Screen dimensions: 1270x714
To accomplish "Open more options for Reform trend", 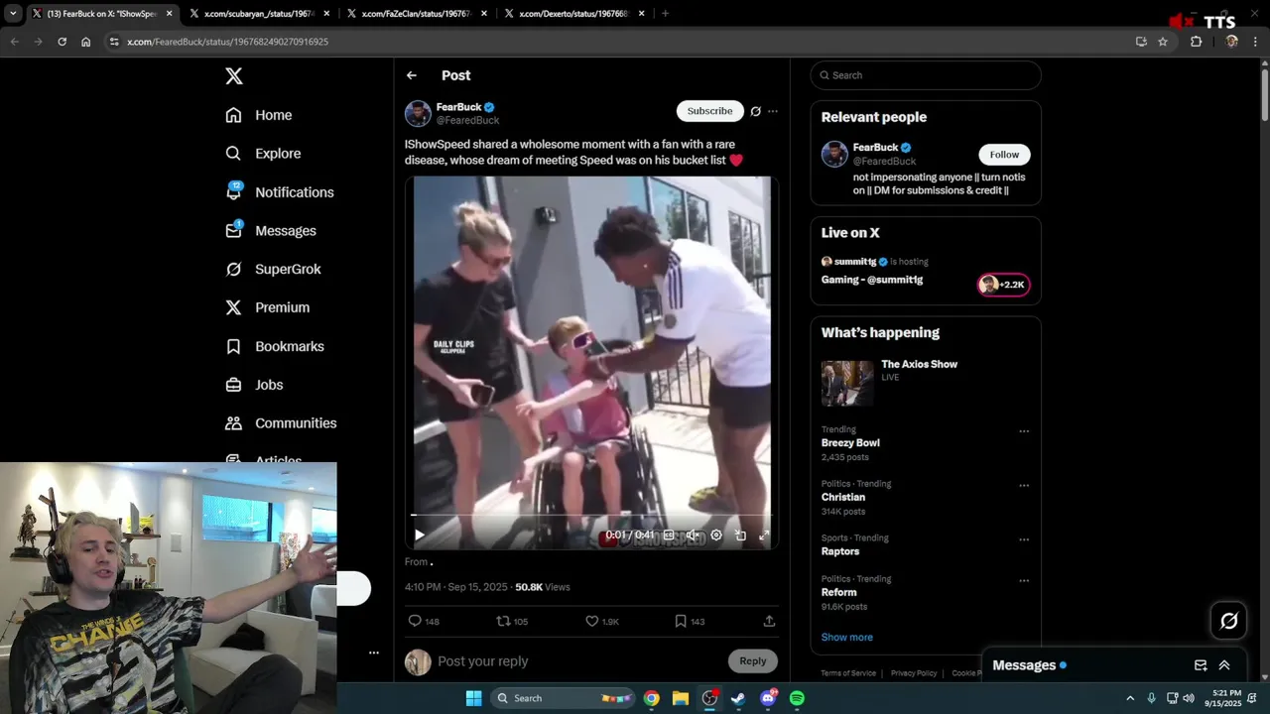I will click(x=1024, y=581).
